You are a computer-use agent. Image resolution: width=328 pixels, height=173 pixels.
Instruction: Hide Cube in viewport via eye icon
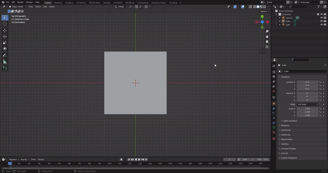point(321,21)
